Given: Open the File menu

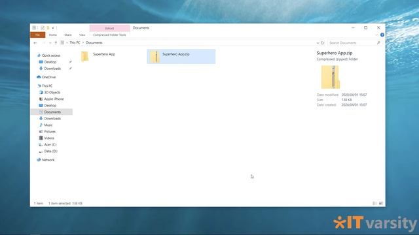Looking at the screenshot, I should coord(38,35).
